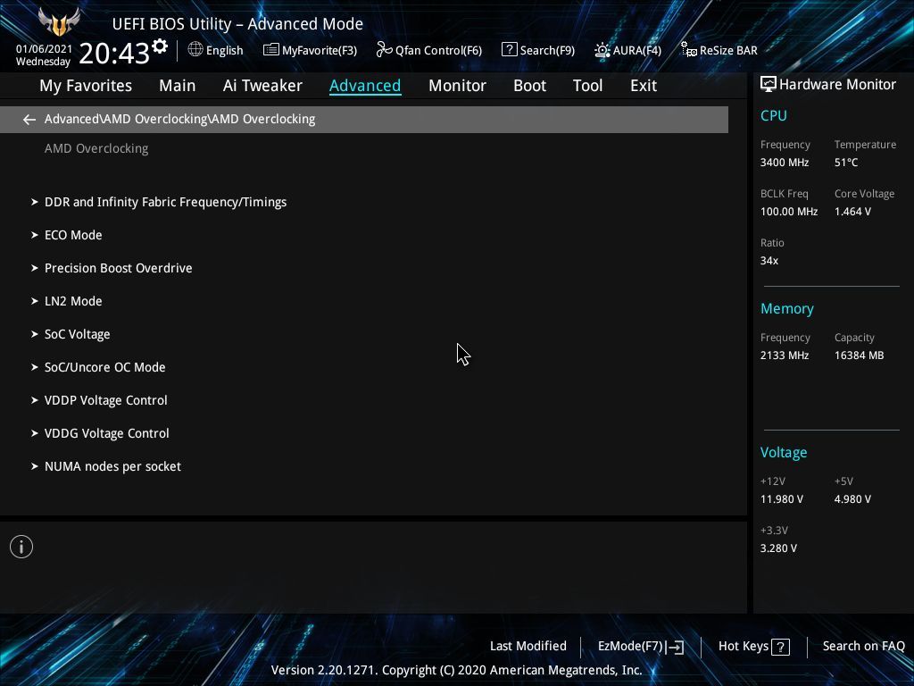The width and height of the screenshot is (914, 686).
Task: Open DDR and Infinity Fabric Frequency/Timings submenu
Action: coord(165,203)
